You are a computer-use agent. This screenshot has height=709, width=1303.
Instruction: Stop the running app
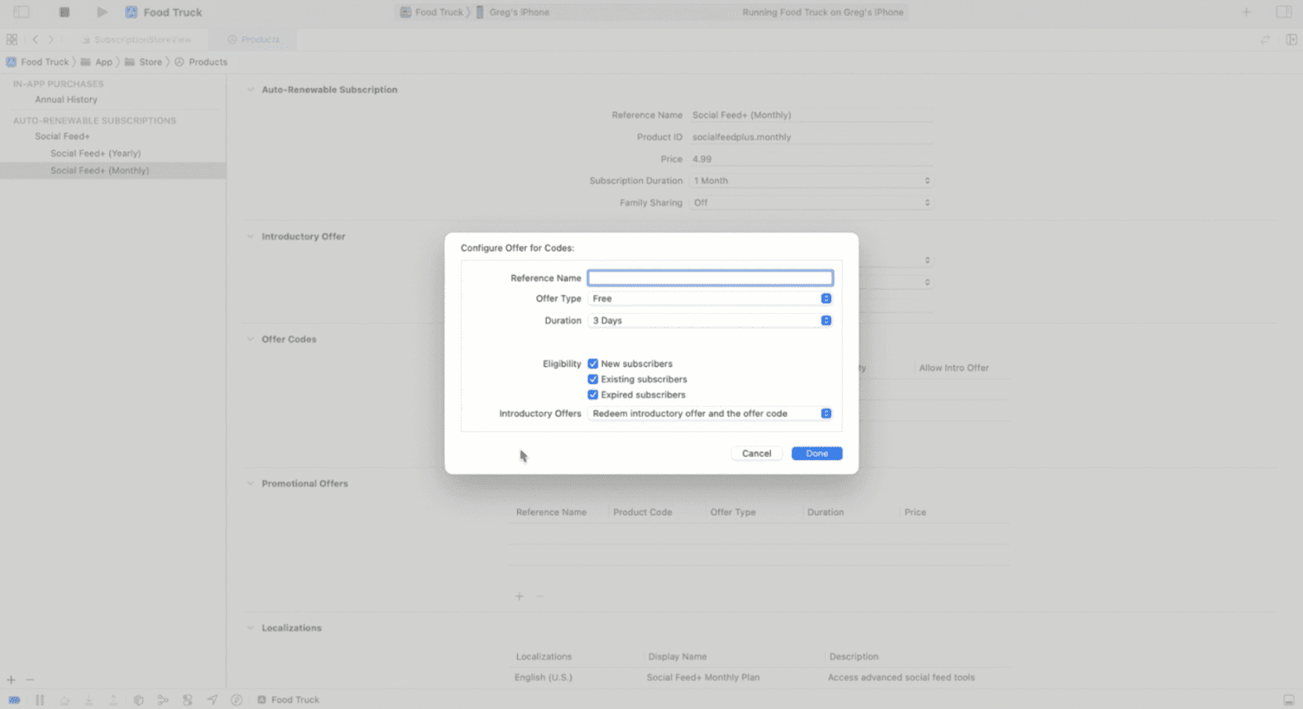[x=65, y=12]
